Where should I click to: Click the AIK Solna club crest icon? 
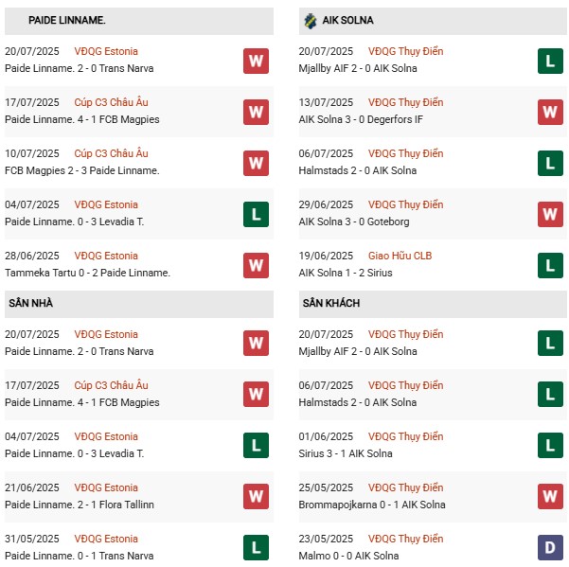[x=311, y=20]
